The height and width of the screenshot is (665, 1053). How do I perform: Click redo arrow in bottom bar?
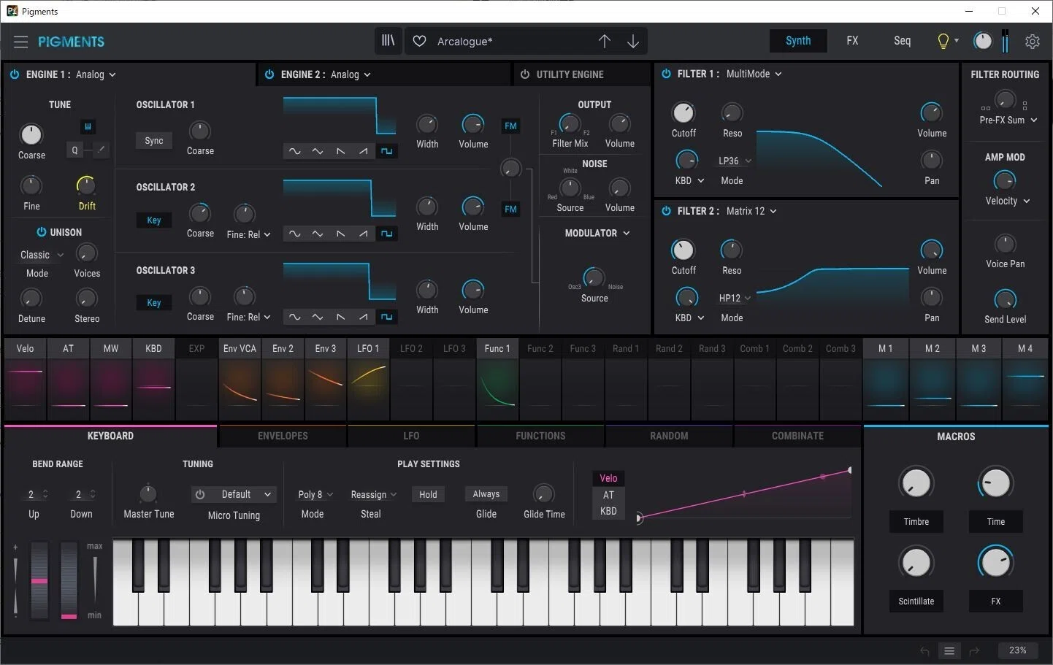973,651
